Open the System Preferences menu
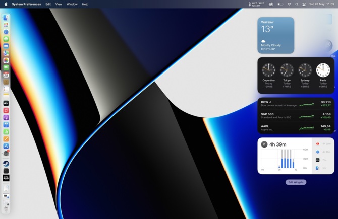338x219 pixels. click(26, 4)
